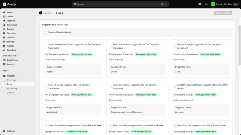Click the Agentic channel icon
The width and height of the screenshot is (241, 135).
pos(4,64)
